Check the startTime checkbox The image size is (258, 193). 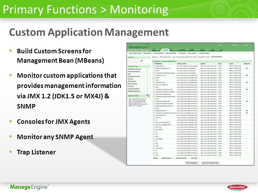(154, 127)
